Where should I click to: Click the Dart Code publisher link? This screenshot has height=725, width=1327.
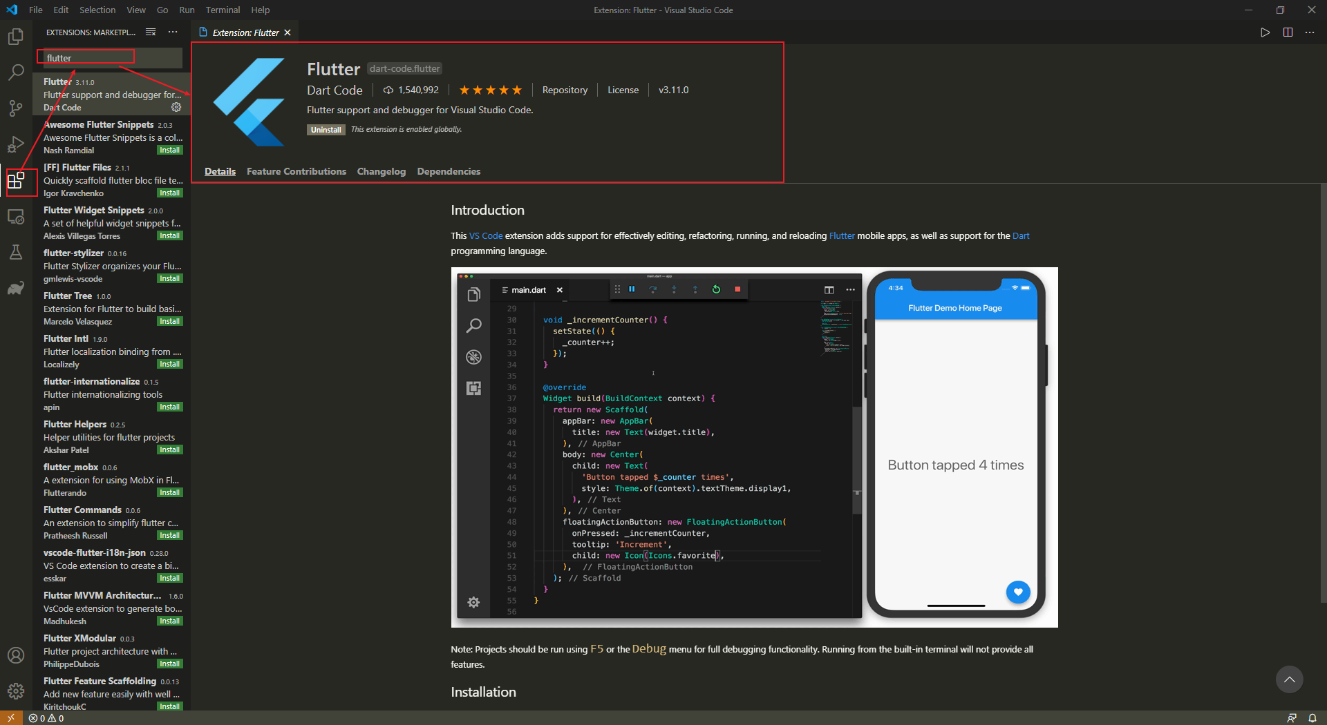(x=335, y=90)
